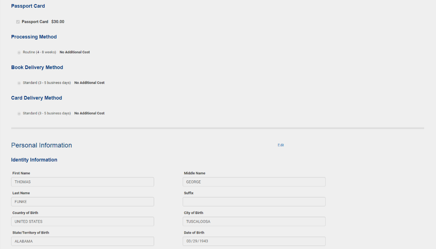The image size is (436, 249).
Task: Click the Last Name label
Action: (21, 193)
